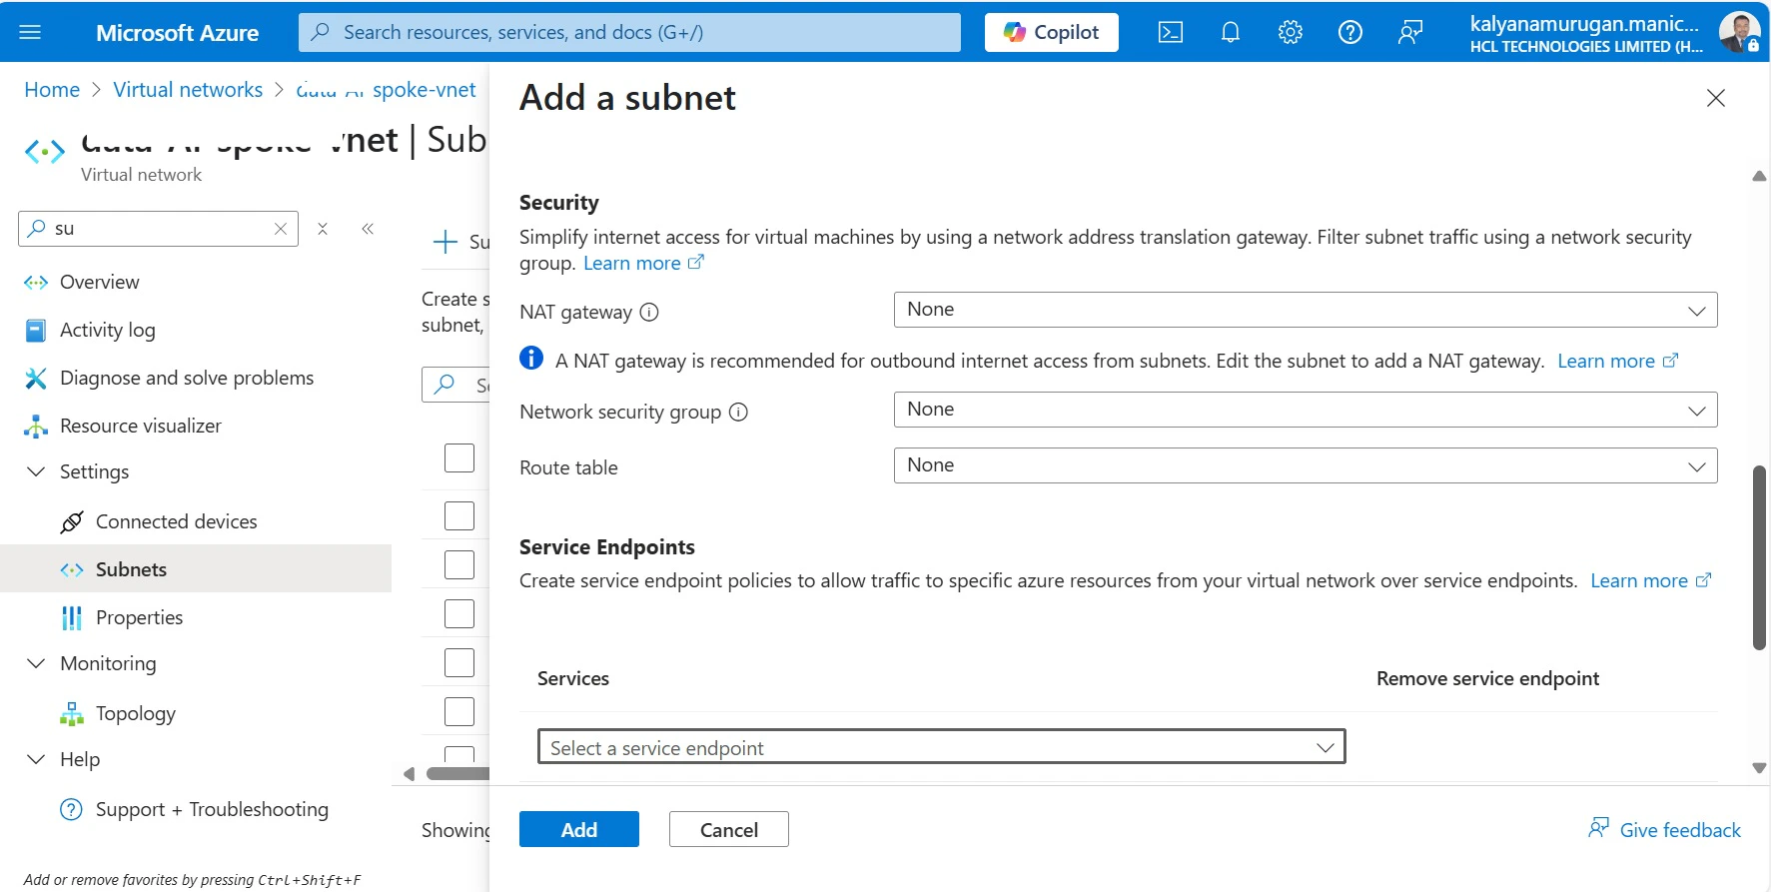
Task: Click the Support question circle icon
Action: 72,809
